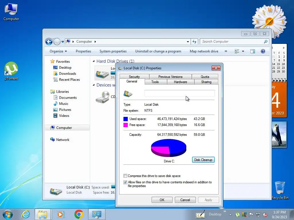Open the Computer desktop icon

tap(11, 11)
